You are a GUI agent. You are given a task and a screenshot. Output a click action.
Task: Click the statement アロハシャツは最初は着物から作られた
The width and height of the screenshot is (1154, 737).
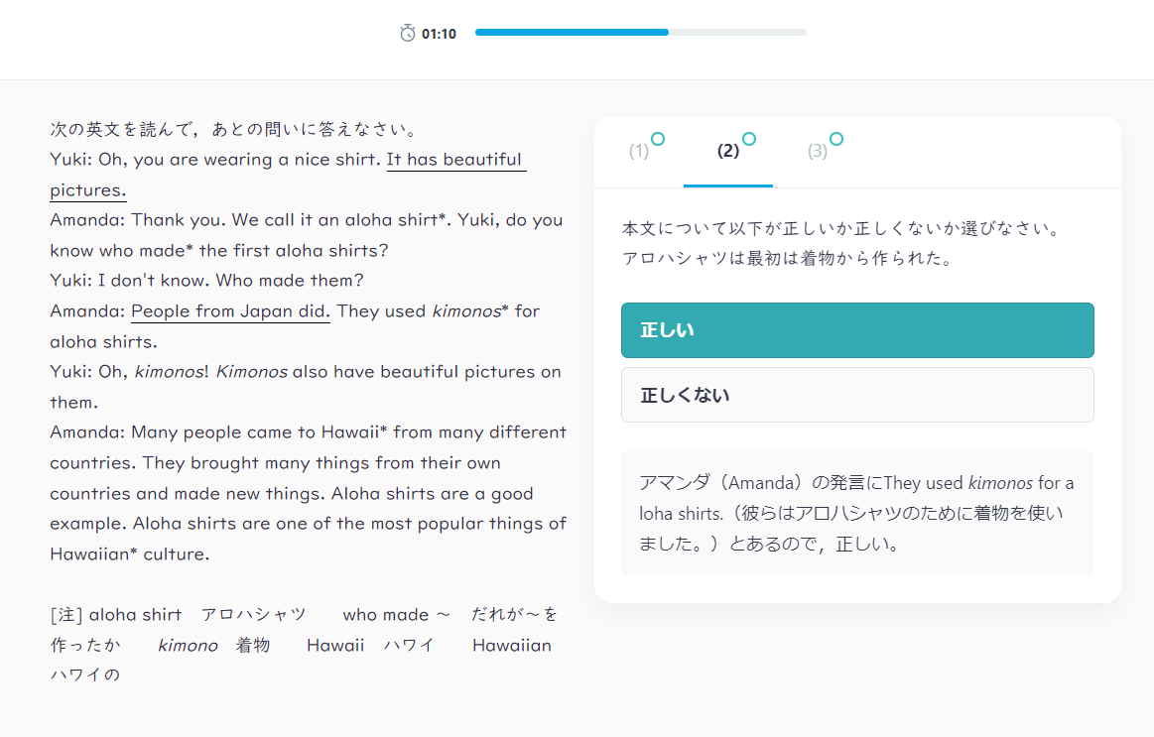(788, 260)
